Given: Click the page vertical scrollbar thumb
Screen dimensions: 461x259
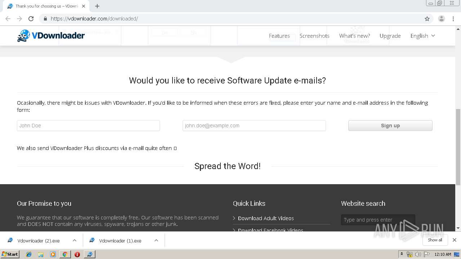Looking at the screenshot, I should pos(458,147).
